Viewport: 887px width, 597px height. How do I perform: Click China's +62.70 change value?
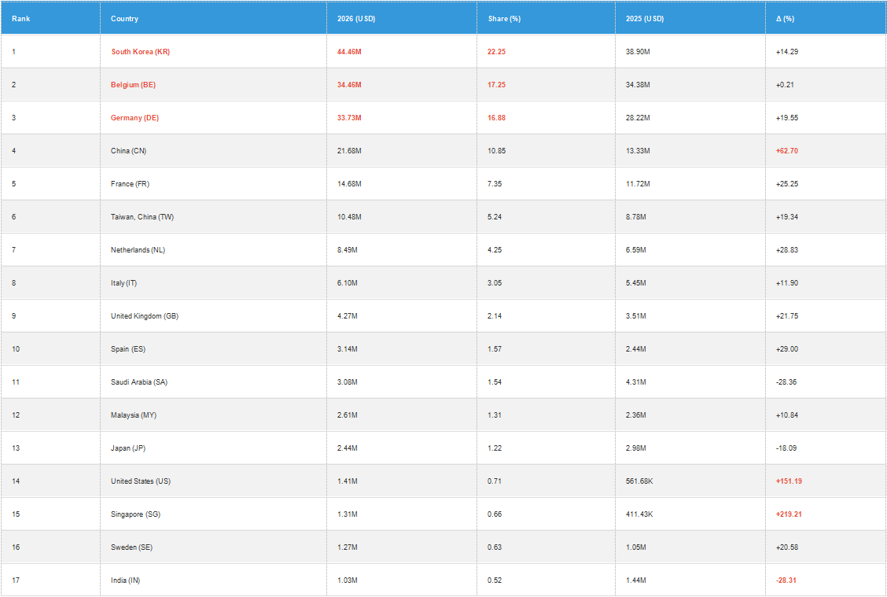[787, 151]
